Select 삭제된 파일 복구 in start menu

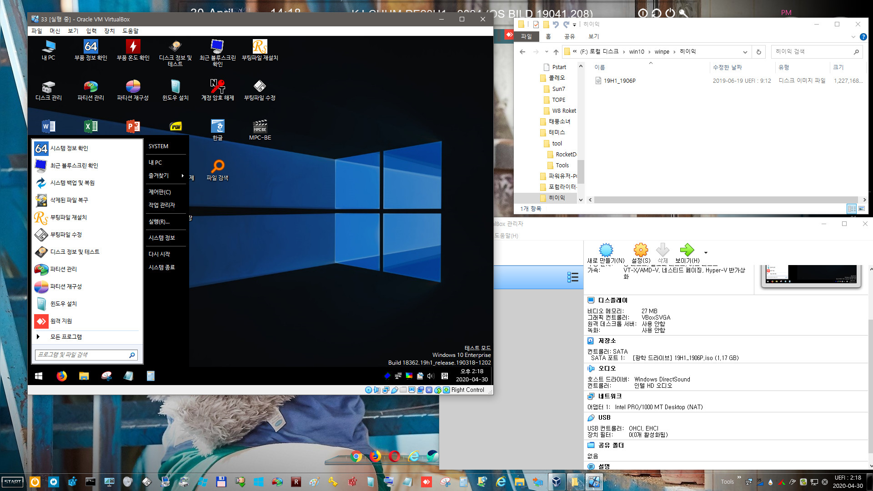(x=87, y=200)
